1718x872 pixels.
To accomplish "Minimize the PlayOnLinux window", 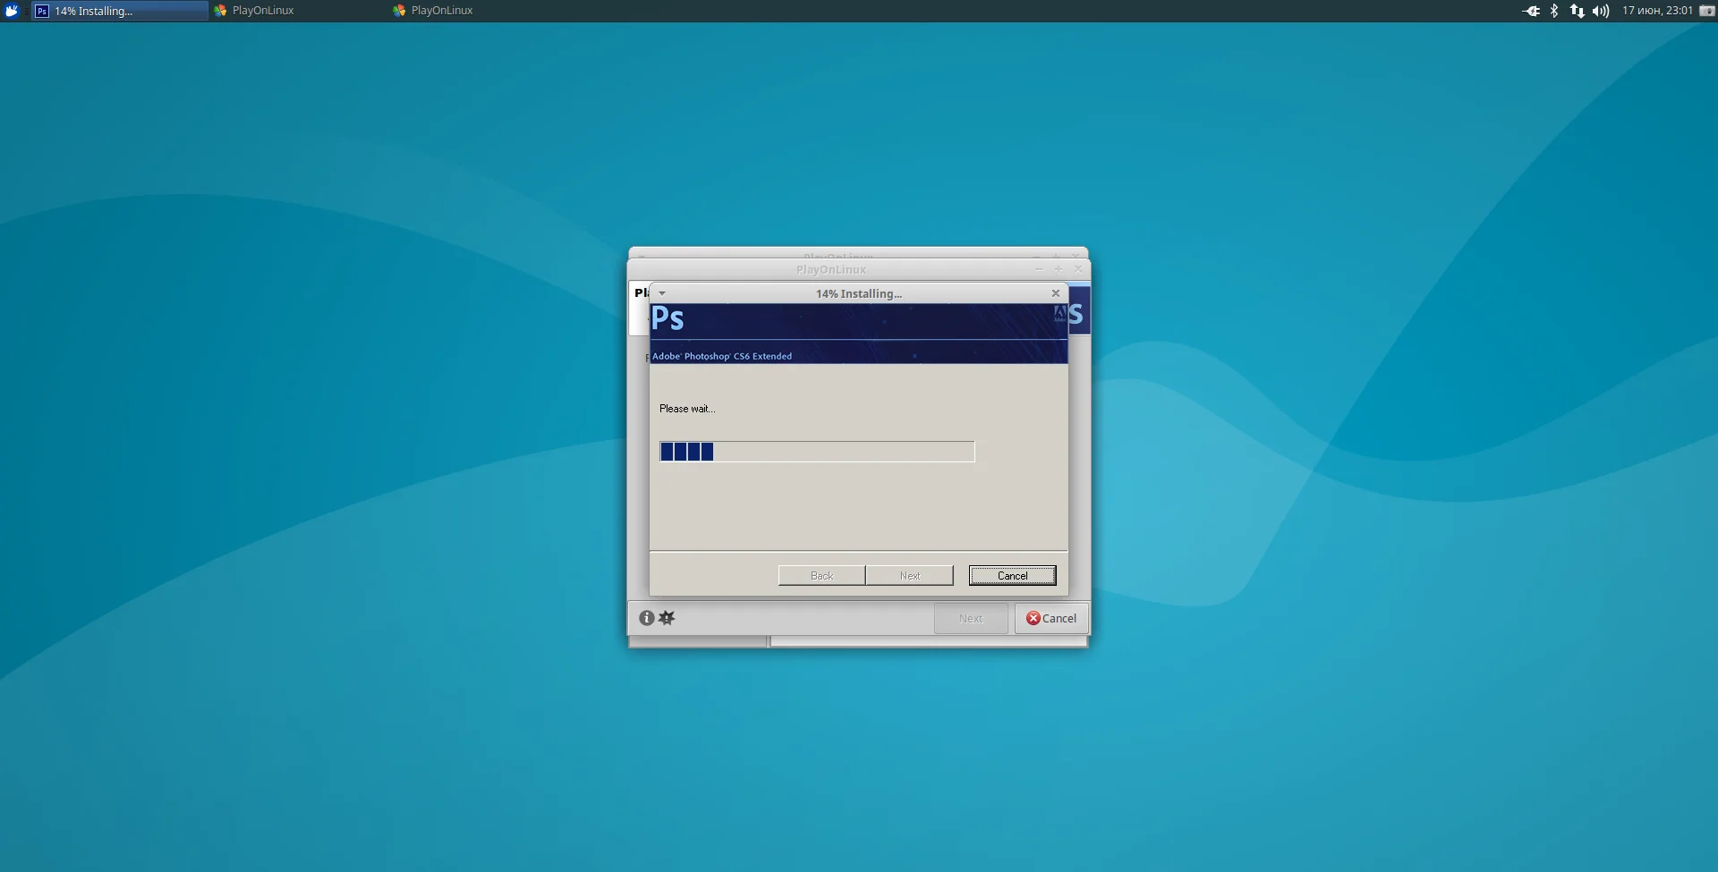I will pos(1039,269).
